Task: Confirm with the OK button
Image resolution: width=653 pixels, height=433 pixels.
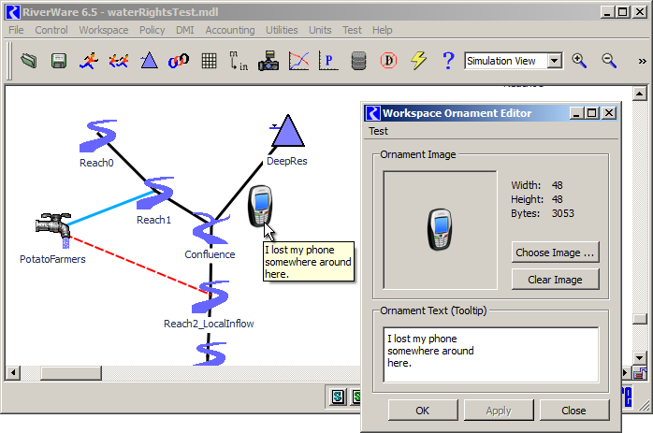Action: [422, 411]
